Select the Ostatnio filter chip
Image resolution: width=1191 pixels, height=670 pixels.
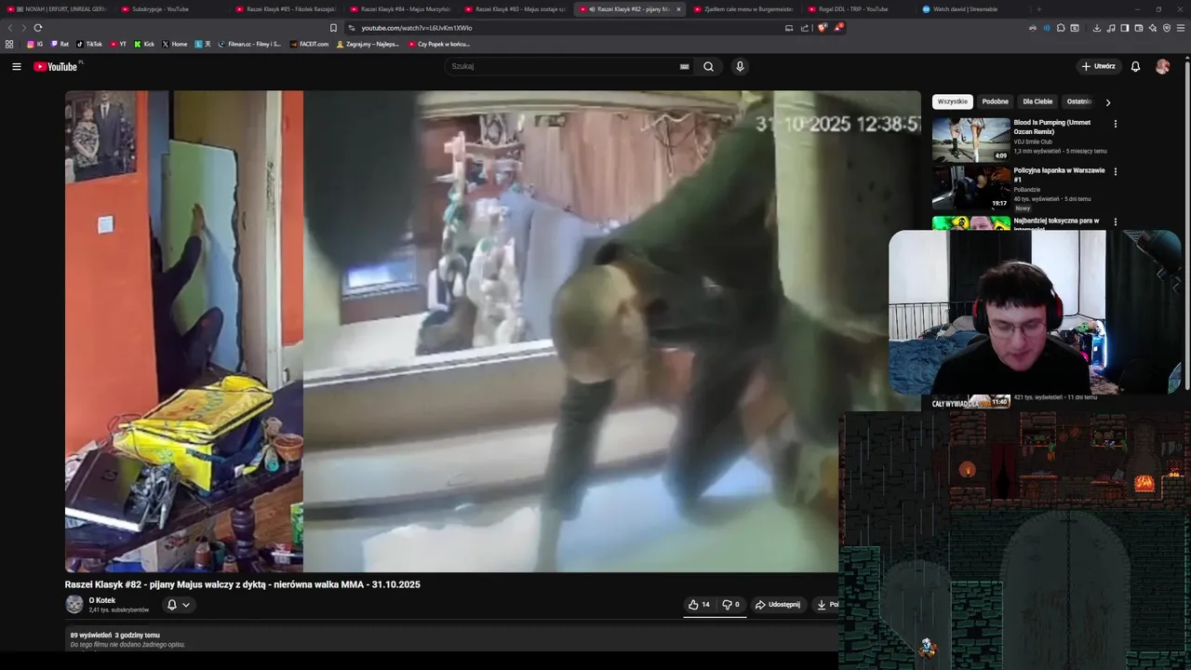tap(1079, 101)
